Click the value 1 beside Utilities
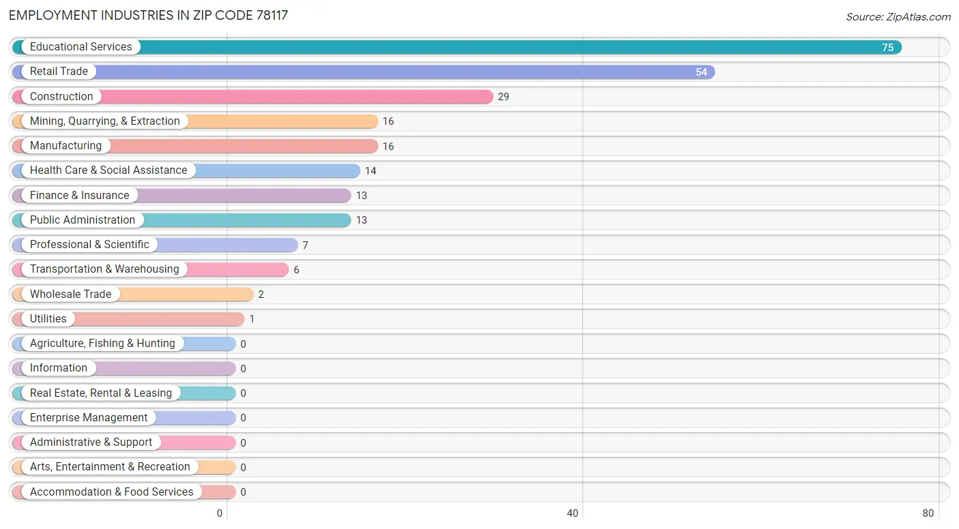The image size is (959, 529). tap(252, 319)
